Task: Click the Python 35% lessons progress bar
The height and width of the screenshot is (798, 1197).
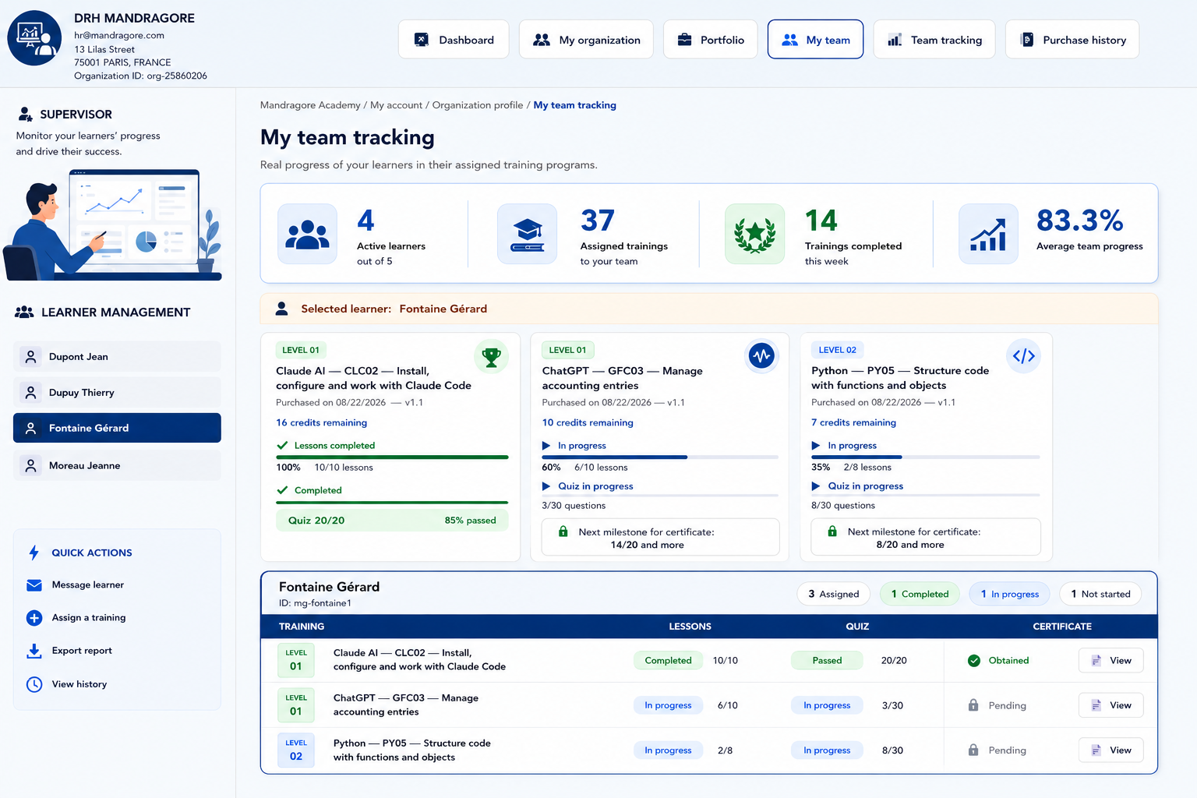Action: click(926, 457)
